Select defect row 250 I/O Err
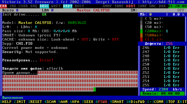The height and width of the screenshot is (104, 187). pyautogui.click(x=161, y=64)
